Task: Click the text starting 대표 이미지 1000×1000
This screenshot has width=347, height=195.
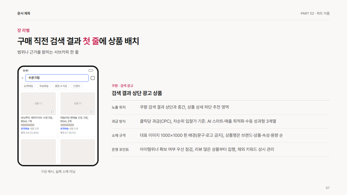Action: pos(211,135)
